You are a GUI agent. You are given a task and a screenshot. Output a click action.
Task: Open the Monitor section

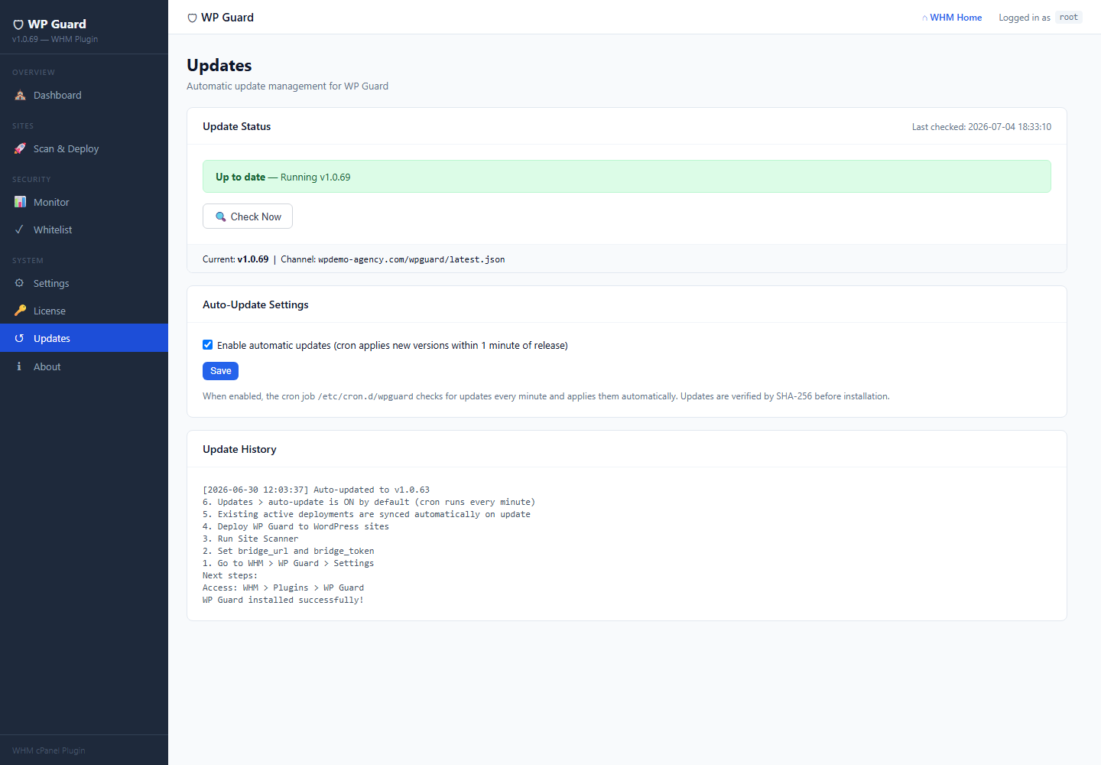tap(84, 202)
